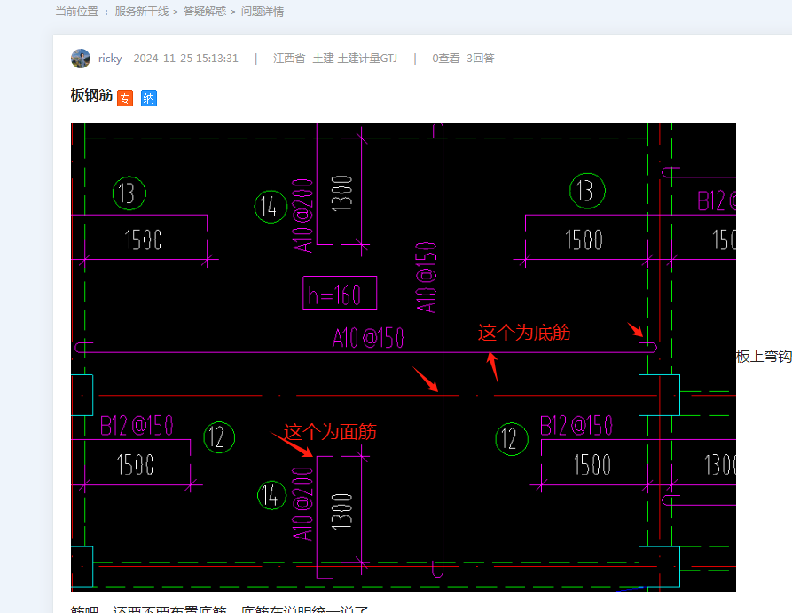Open user profile name ricky
The width and height of the screenshot is (792, 613).
click(x=110, y=59)
